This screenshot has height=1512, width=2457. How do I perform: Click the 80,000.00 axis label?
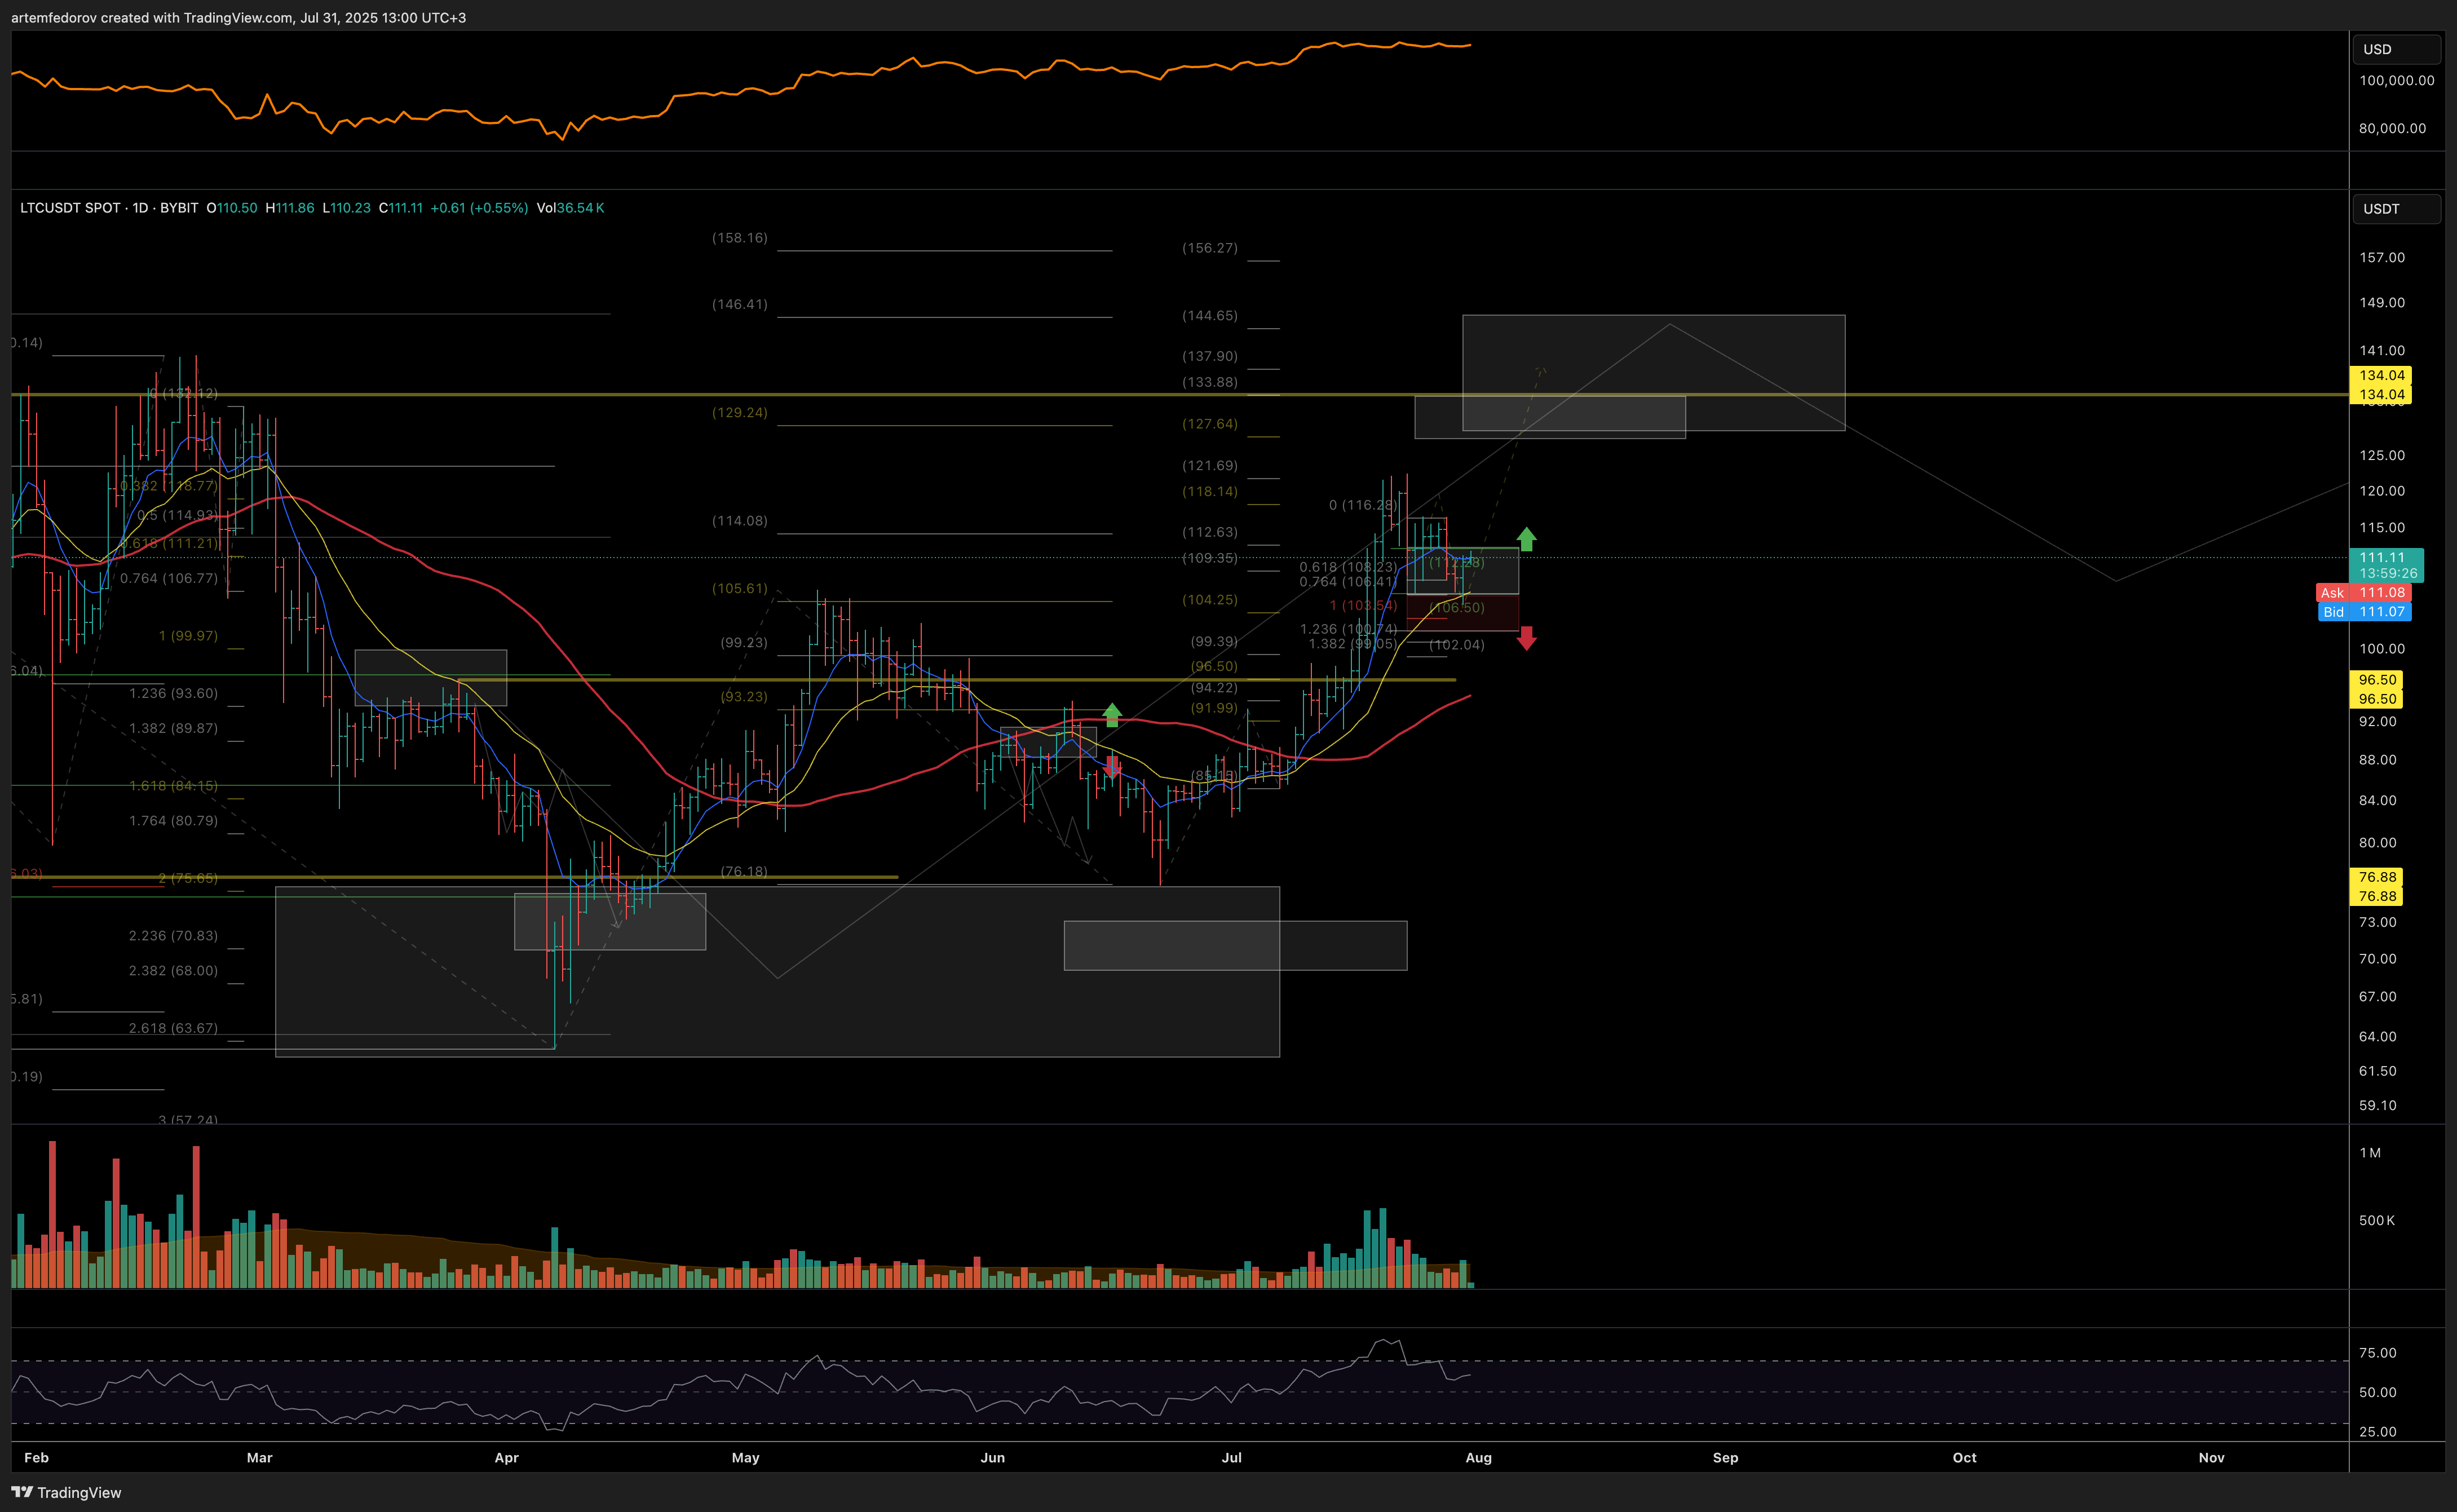click(x=2392, y=128)
